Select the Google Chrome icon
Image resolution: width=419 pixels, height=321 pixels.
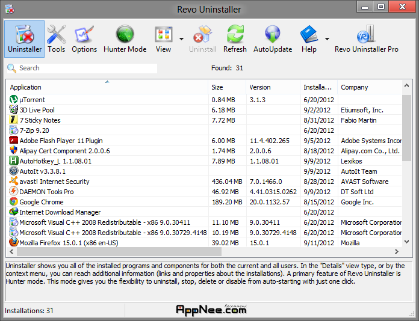click(x=14, y=201)
